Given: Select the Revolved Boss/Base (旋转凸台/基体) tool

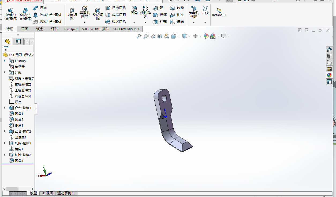Looking at the screenshot, I should pyautogui.click(x=25, y=14).
